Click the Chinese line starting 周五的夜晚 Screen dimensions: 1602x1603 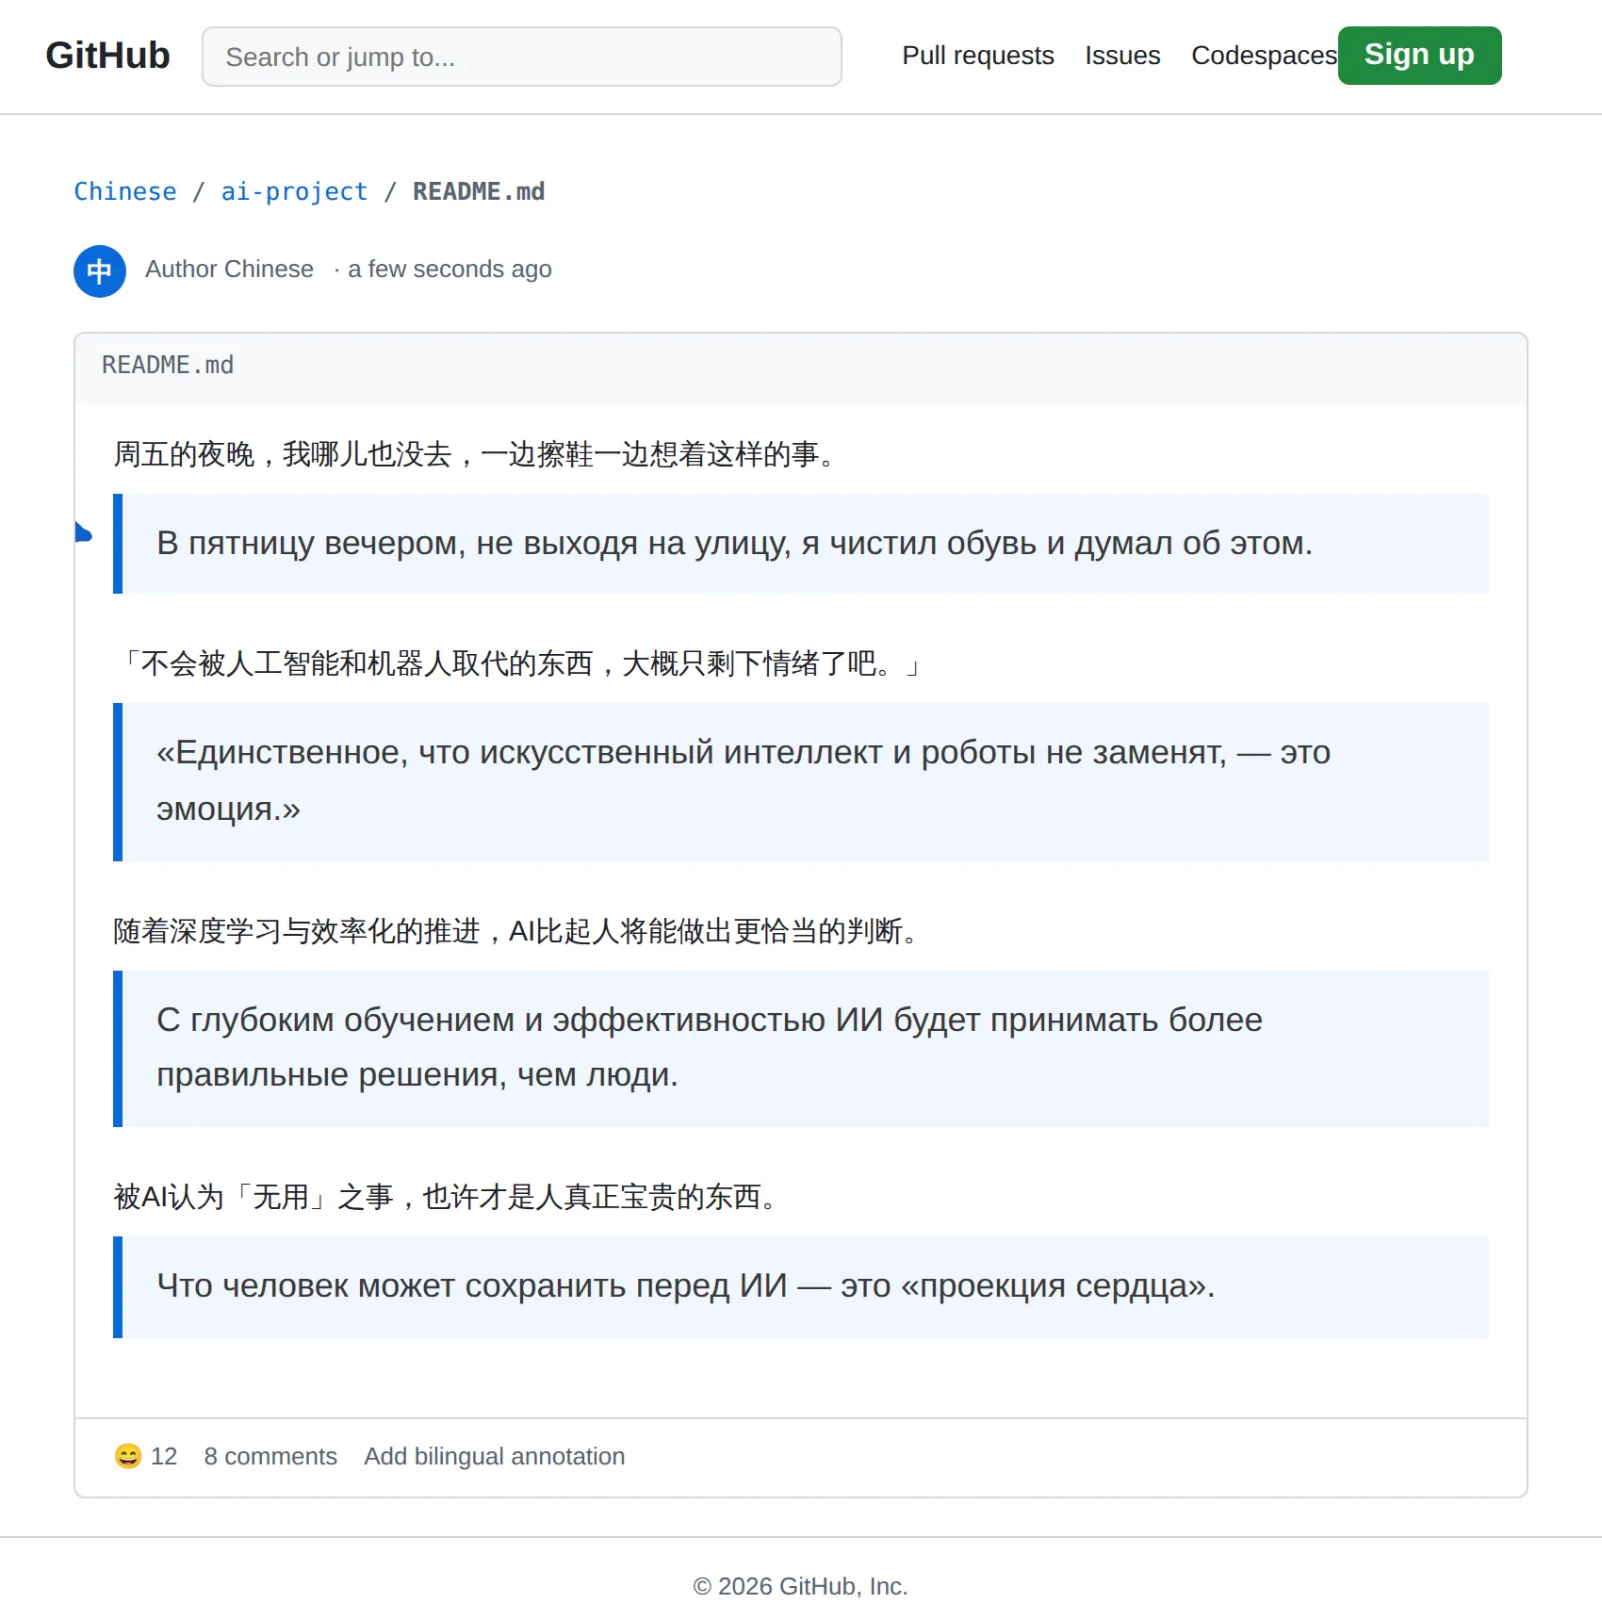(475, 454)
